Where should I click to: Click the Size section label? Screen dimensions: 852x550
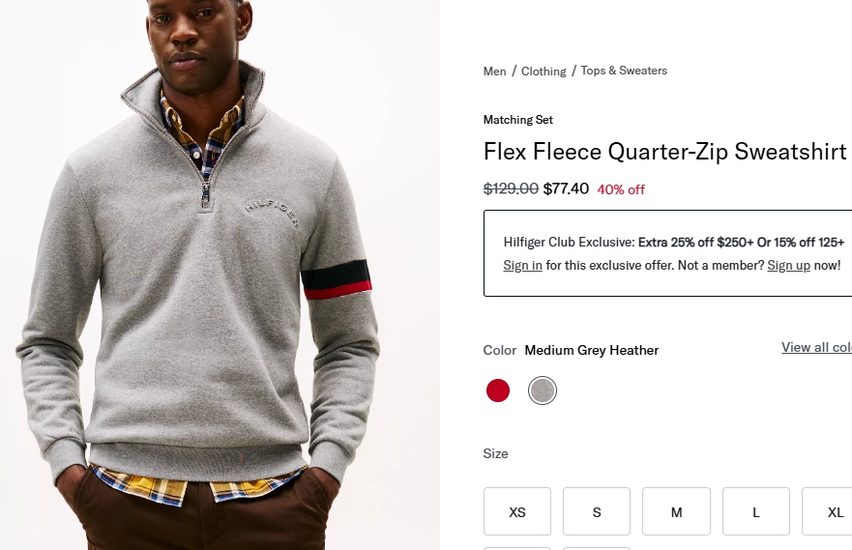click(495, 453)
